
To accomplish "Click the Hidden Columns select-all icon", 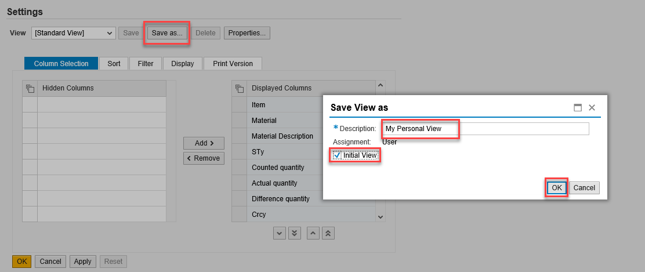I will tap(30, 89).
